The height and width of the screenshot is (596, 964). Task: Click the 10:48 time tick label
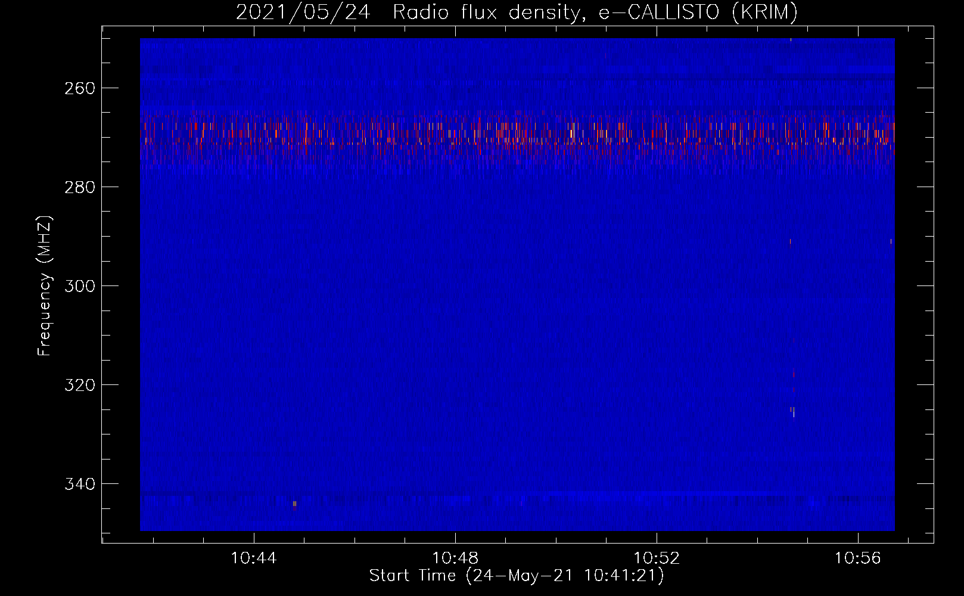pyautogui.click(x=455, y=558)
